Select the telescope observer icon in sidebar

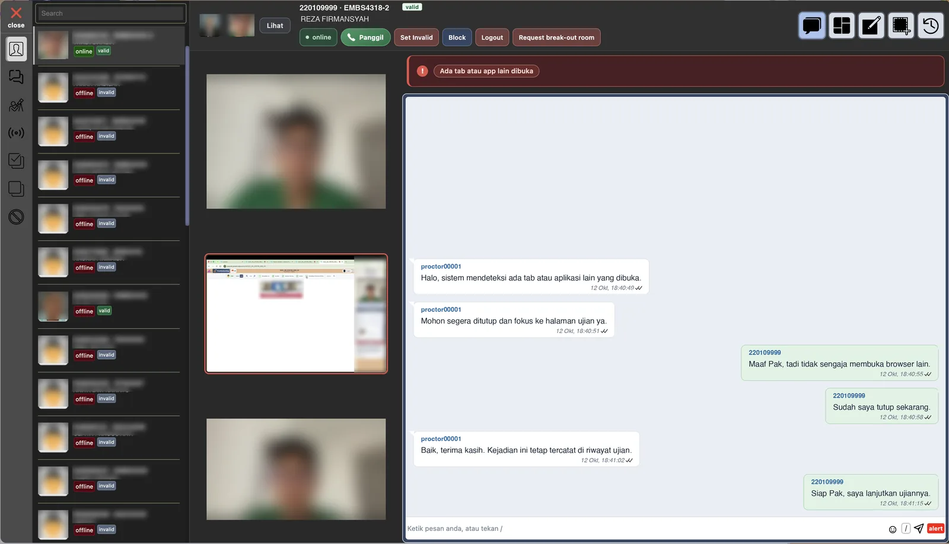pos(16,105)
